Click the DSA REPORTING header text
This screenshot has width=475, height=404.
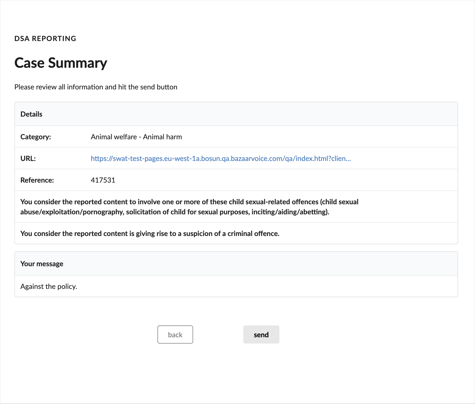[45, 39]
